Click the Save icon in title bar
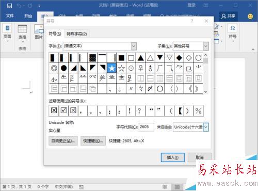Image resolution: width=258 pixels, height=191 pixels. coord(9,6)
